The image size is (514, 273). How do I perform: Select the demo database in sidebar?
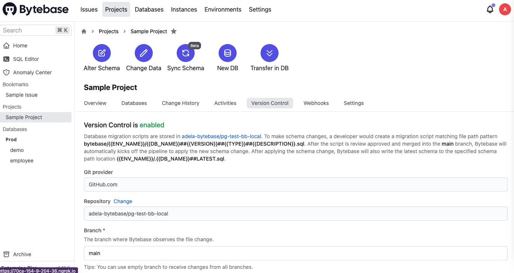pyautogui.click(x=16, y=150)
